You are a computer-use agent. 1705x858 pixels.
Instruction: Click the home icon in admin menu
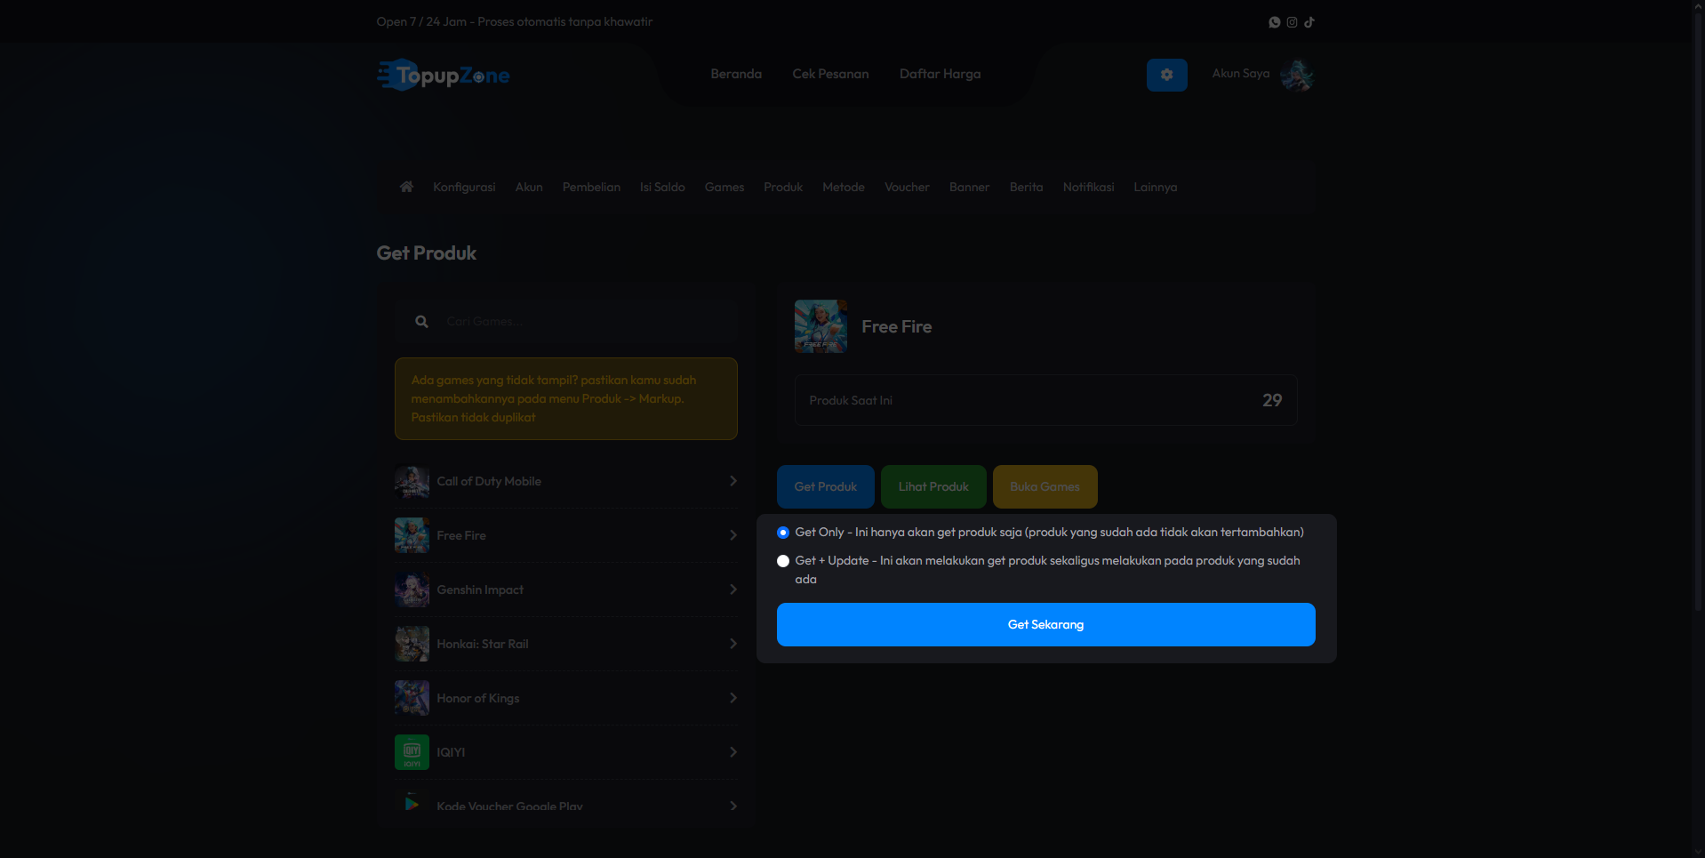tap(406, 187)
